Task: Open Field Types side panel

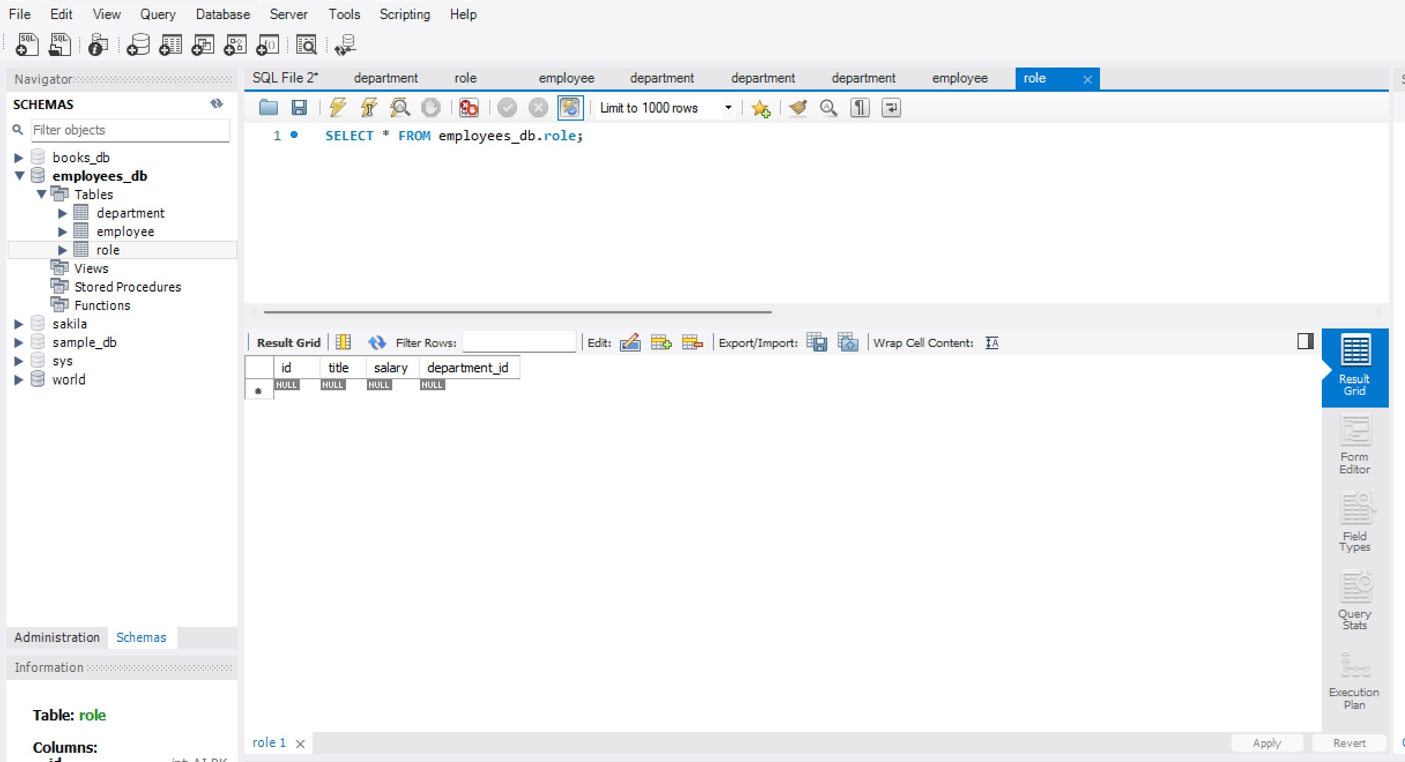Action: coord(1354,523)
